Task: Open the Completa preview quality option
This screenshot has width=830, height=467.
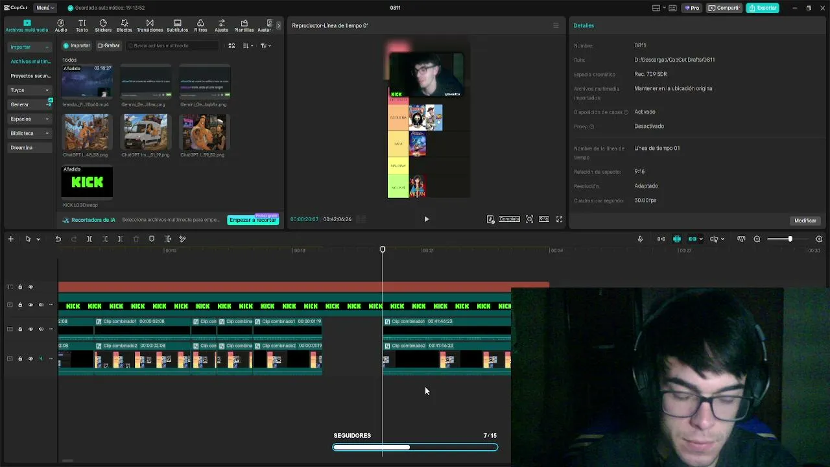Action: [x=509, y=219]
